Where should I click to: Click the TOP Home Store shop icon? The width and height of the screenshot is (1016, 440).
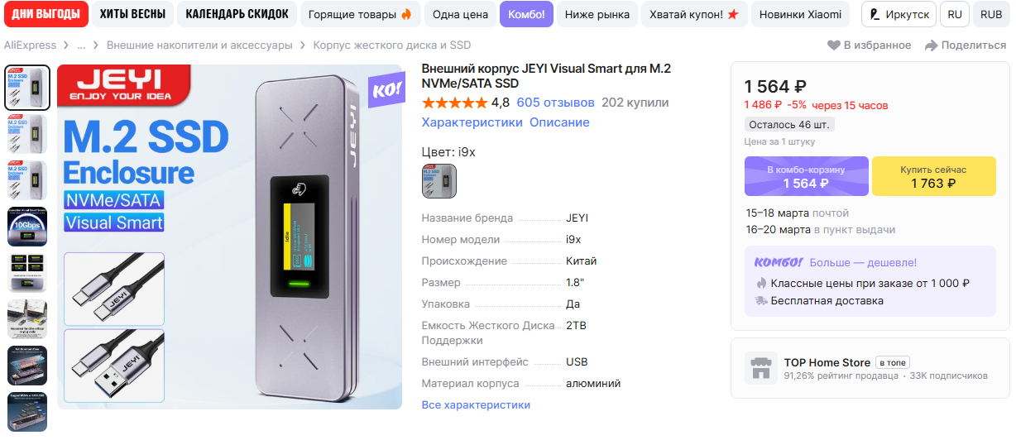(x=760, y=368)
